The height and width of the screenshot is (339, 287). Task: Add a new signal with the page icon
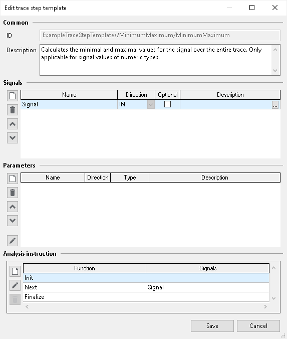(13, 96)
